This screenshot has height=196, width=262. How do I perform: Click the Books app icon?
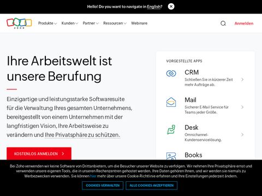pyautogui.click(x=171, y=156)
